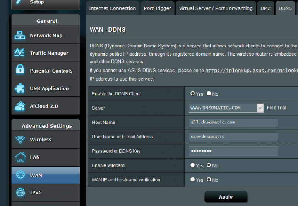Click the 'Host Name' row label
Image resolution: width=298 pixels, height=206 pixels.
point(103,122)
